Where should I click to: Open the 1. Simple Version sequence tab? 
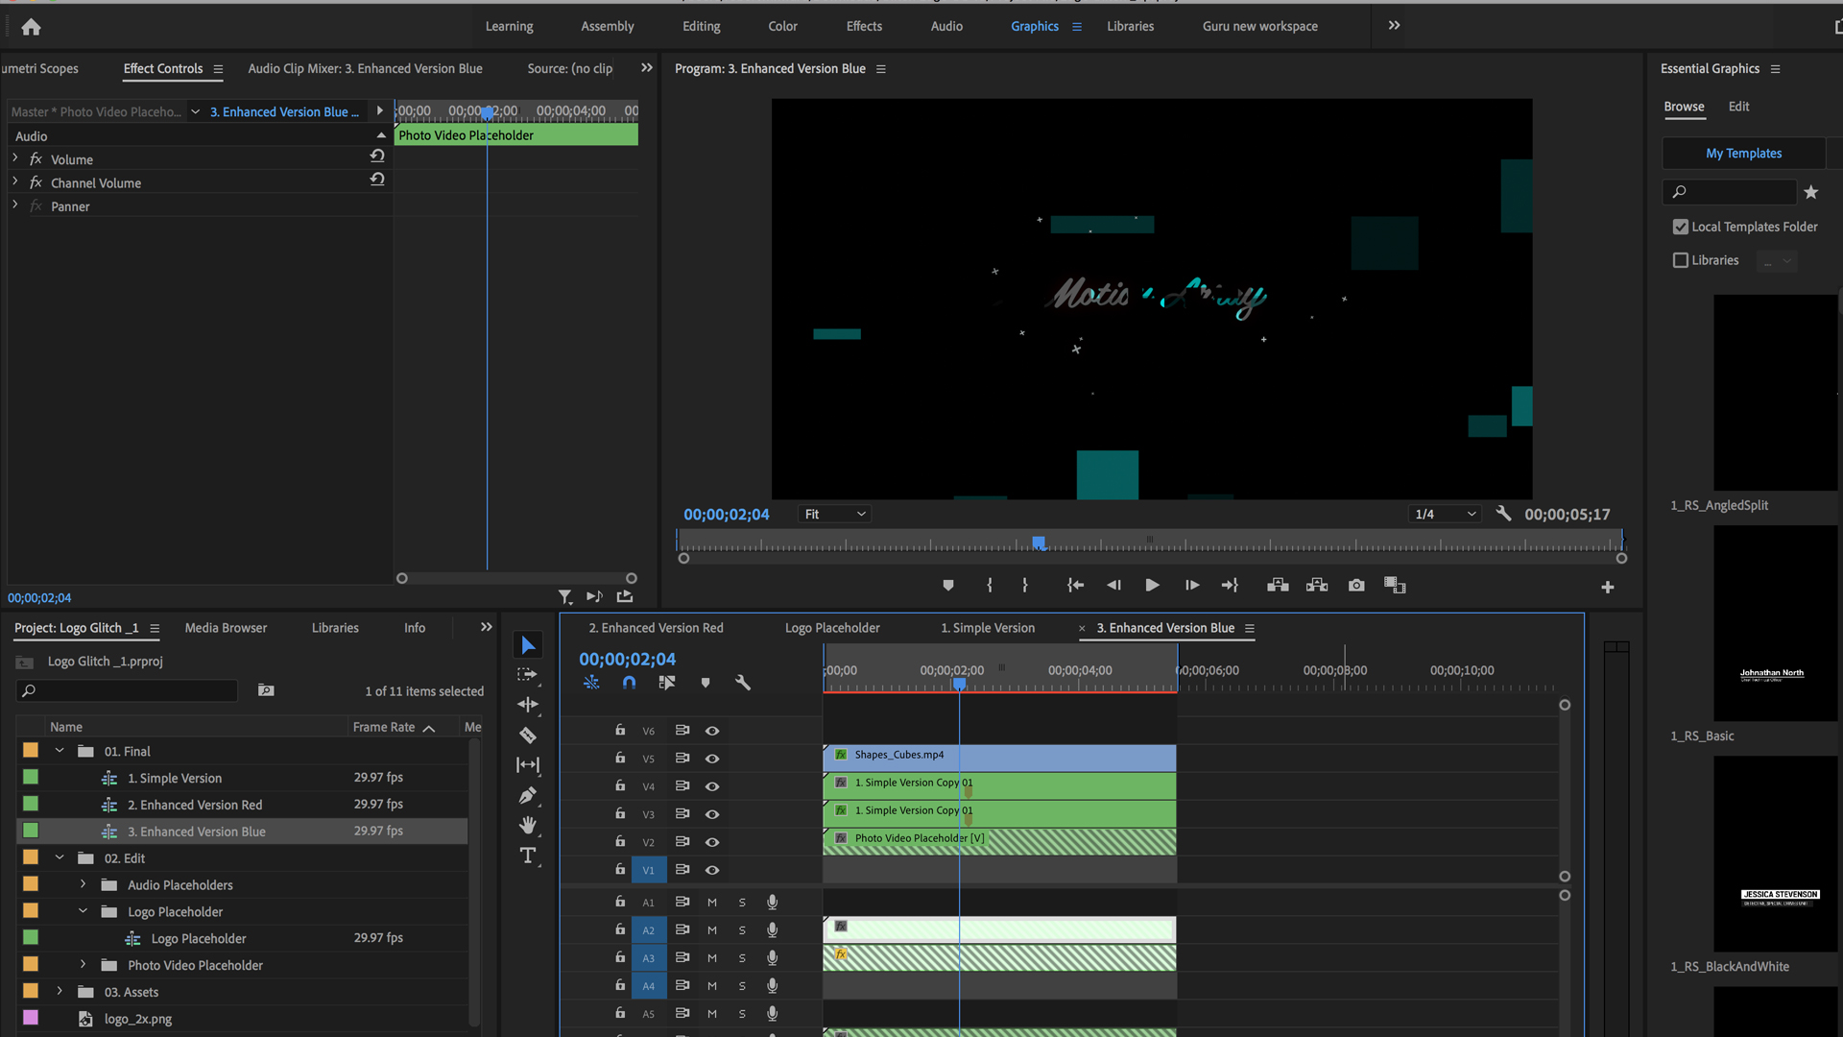(x=987, y=627)
